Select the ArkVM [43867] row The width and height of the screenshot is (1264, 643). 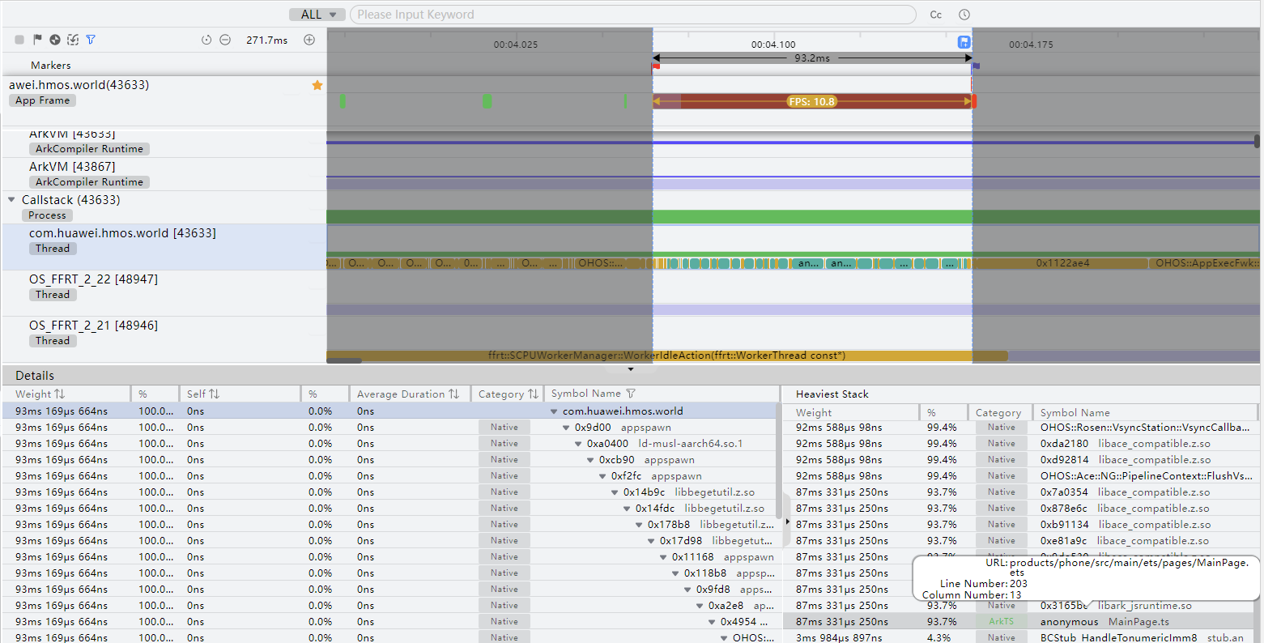164,174
